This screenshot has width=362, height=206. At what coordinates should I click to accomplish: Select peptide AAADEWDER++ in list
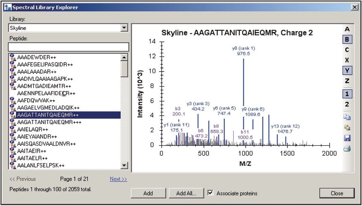pos(37,57)
